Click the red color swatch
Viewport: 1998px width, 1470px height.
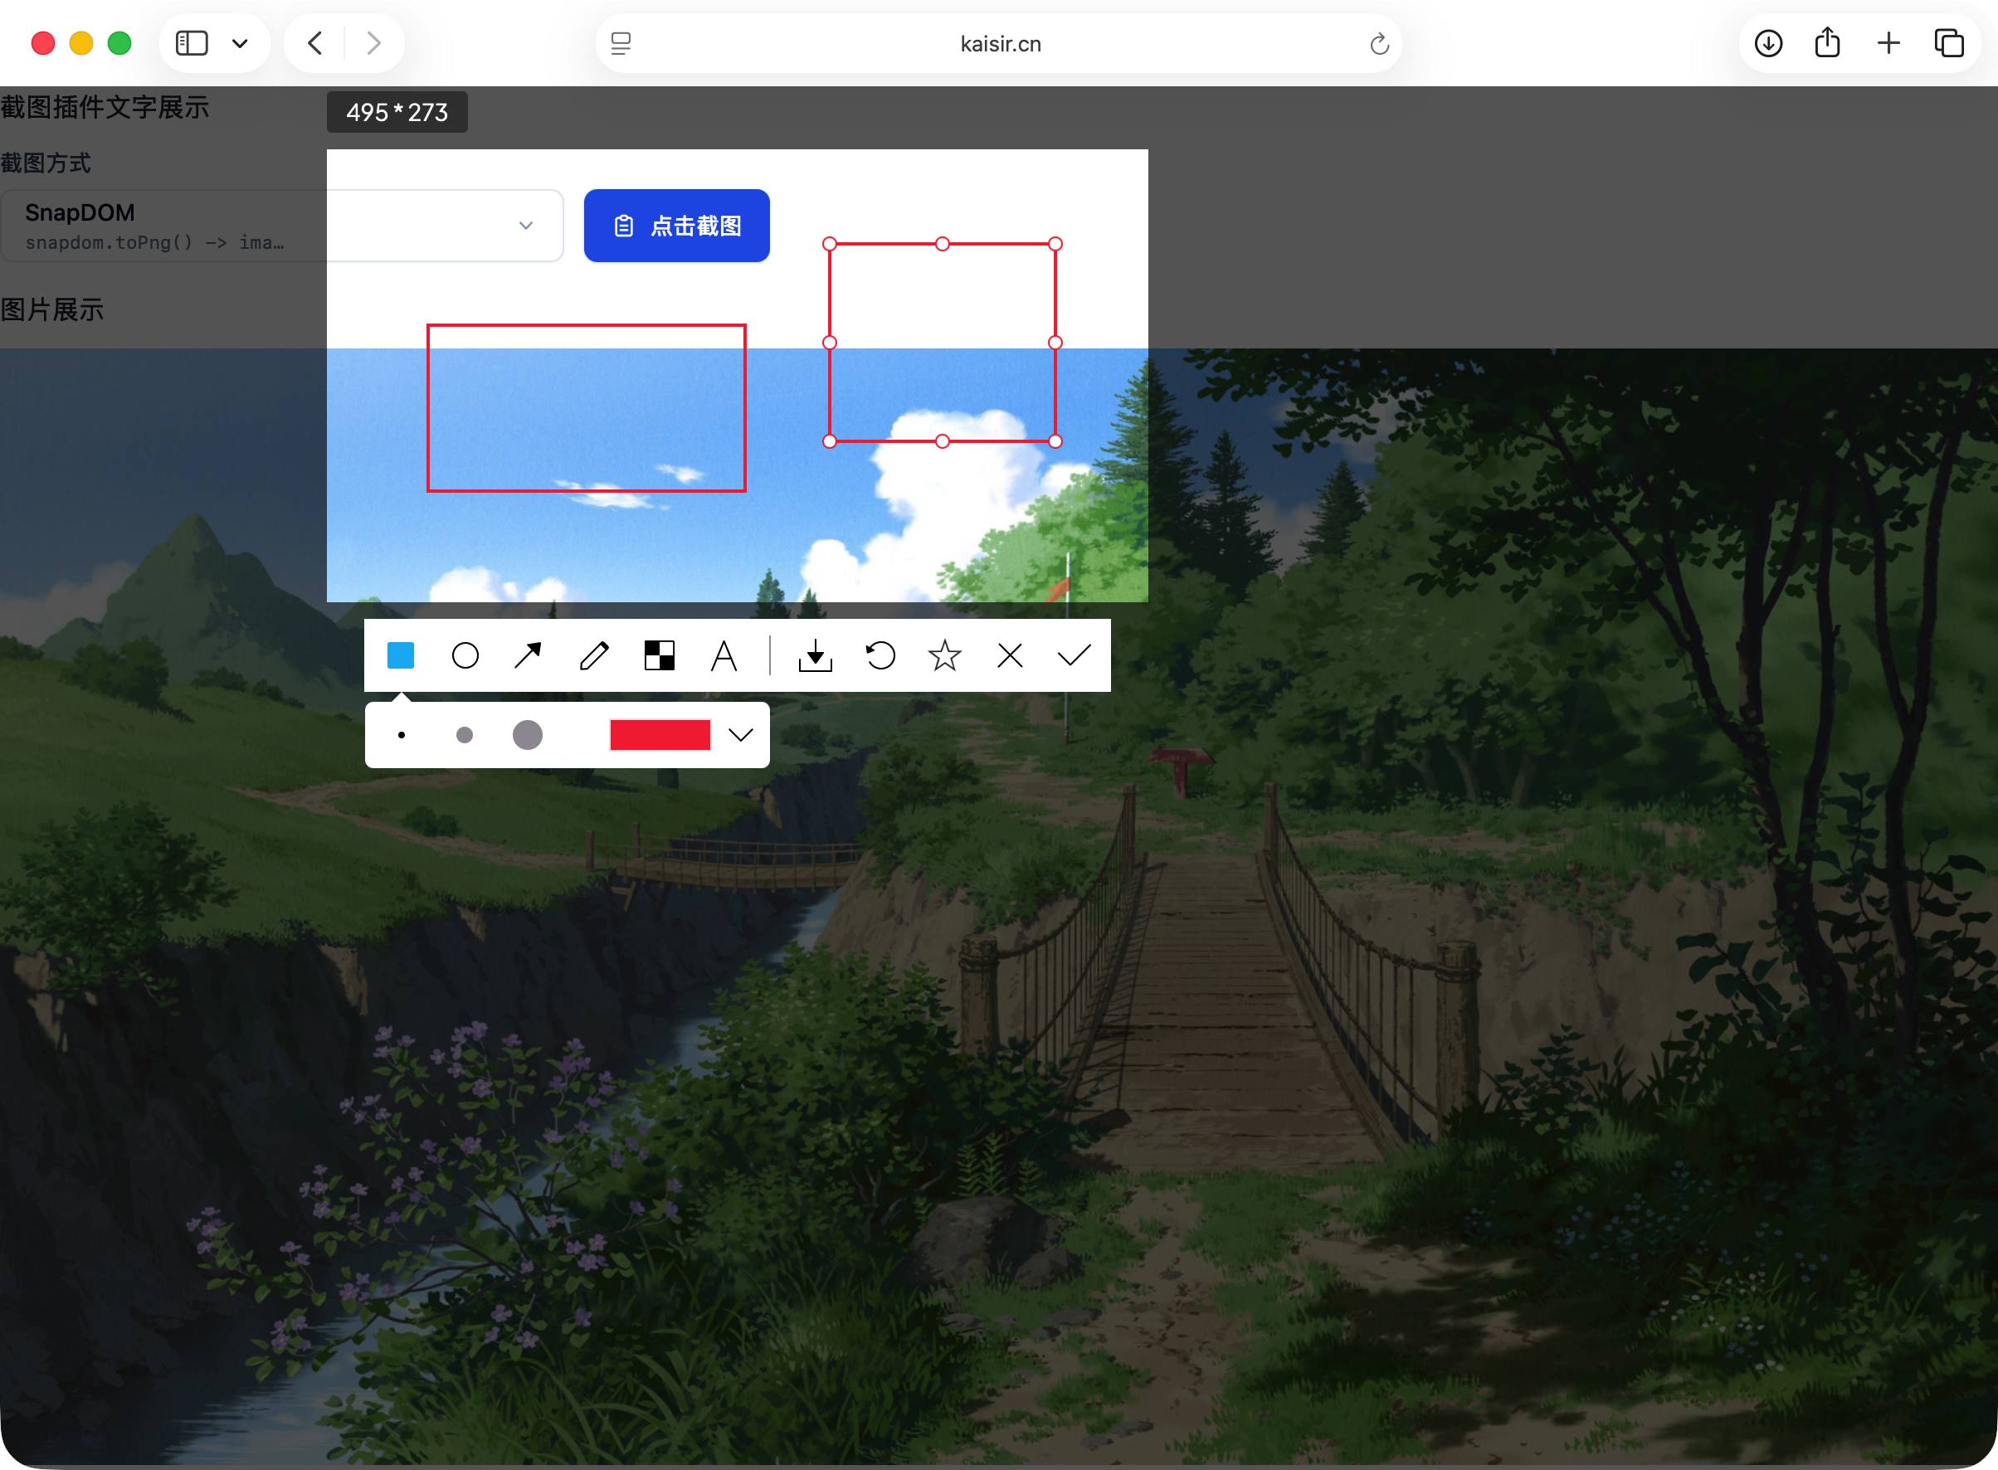[x=660, y=735]
